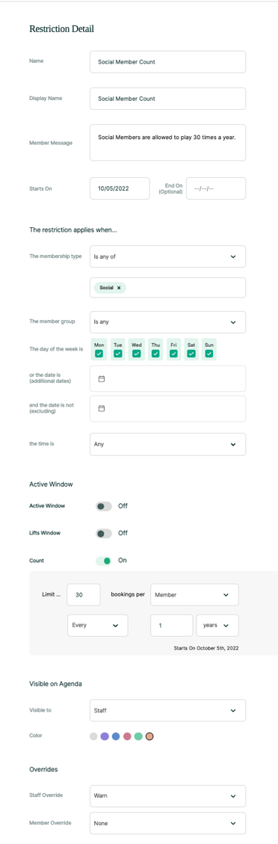Enable the Lifts Window toggle
The image size is (278, 844).
tap(104, 533)
